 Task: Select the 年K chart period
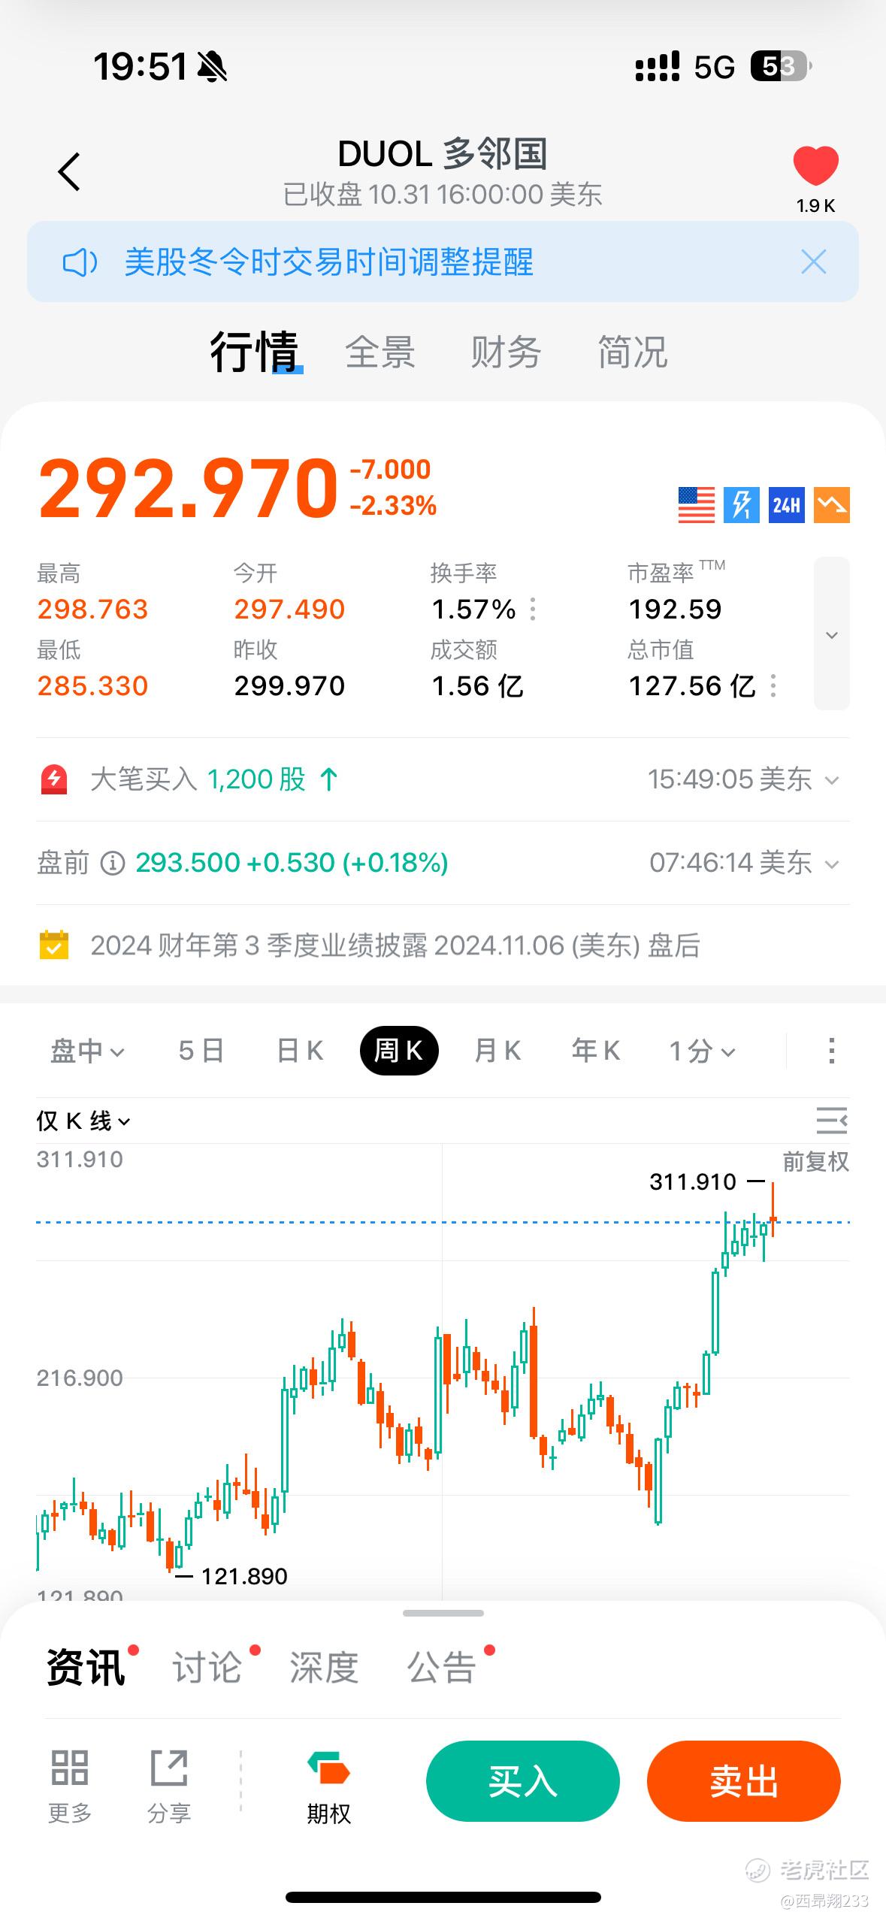(596, 1051)
